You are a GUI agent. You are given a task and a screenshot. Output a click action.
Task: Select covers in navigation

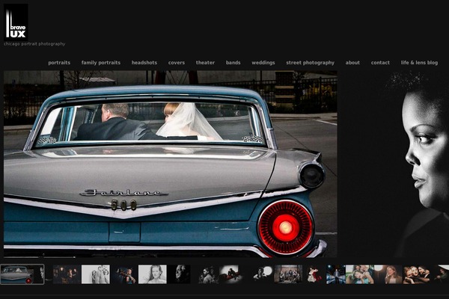[177, 63]
